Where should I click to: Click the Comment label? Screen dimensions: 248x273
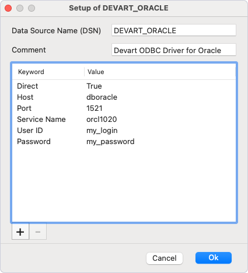pos(29,50)
